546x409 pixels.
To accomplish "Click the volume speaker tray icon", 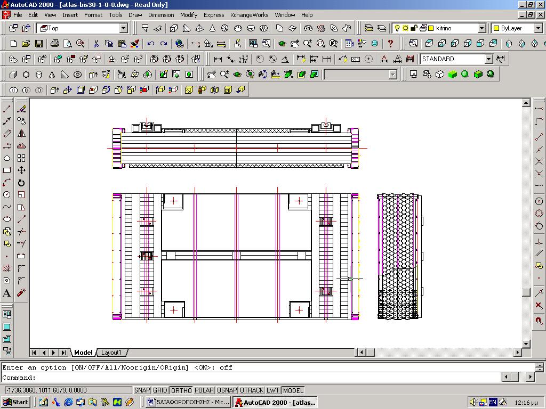I will pos(472,403).
